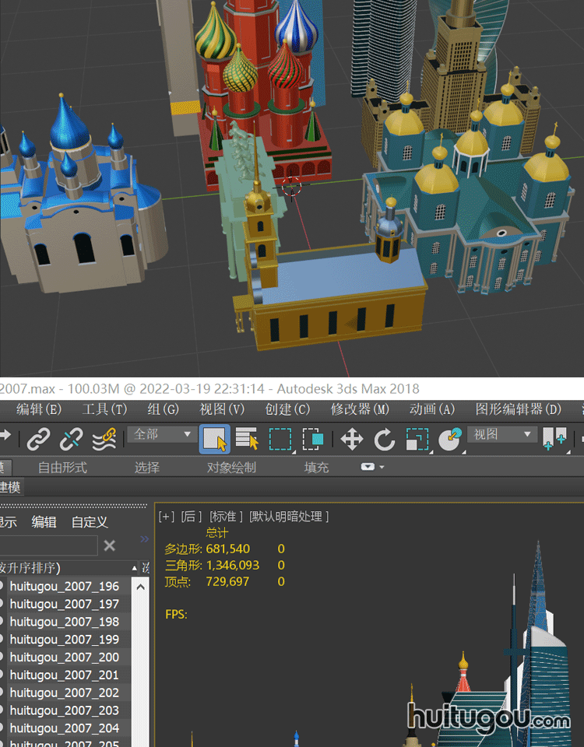Open the 修改器(M) menu
The image size is (584, 747).
[360, 409]
